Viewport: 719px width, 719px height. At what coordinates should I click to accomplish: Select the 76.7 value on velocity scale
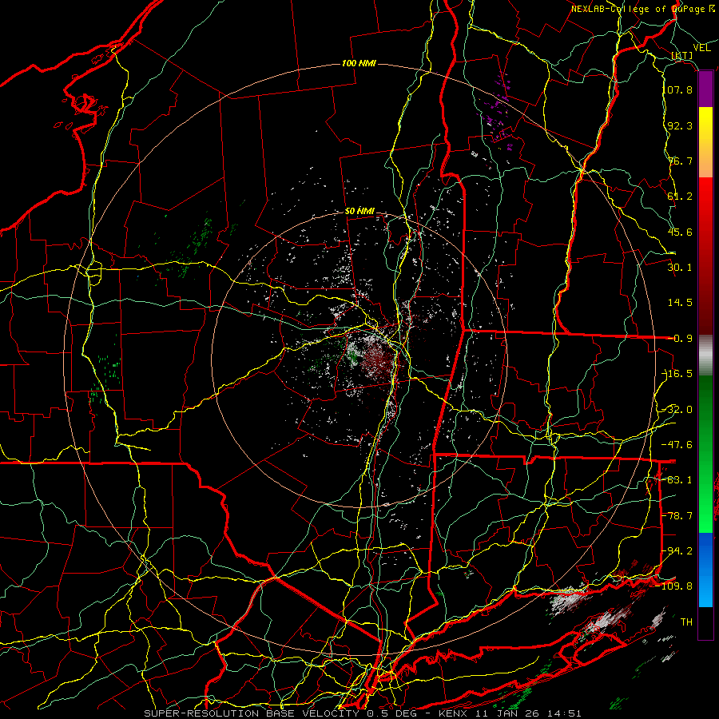pyautogui.click(x=680, y=161)
